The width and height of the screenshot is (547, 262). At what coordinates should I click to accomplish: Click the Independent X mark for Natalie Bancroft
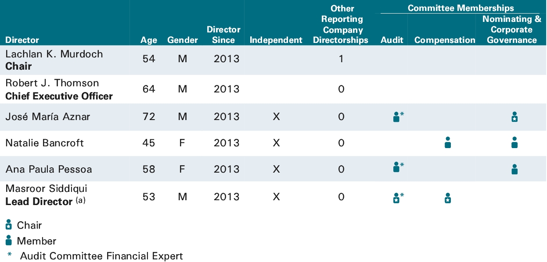click(276, 143)
